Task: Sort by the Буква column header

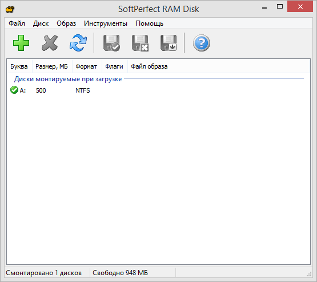Action: [19, 66]
